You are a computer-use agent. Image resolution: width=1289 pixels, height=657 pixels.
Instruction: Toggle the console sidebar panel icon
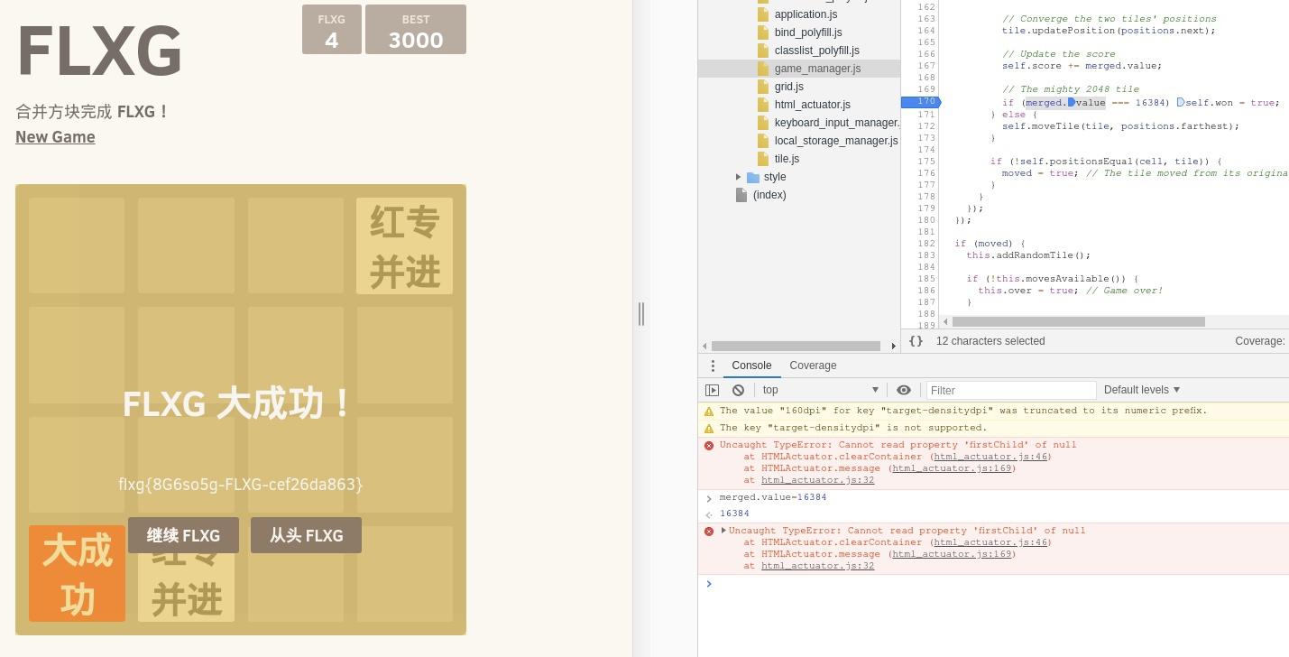click(712, 390)
